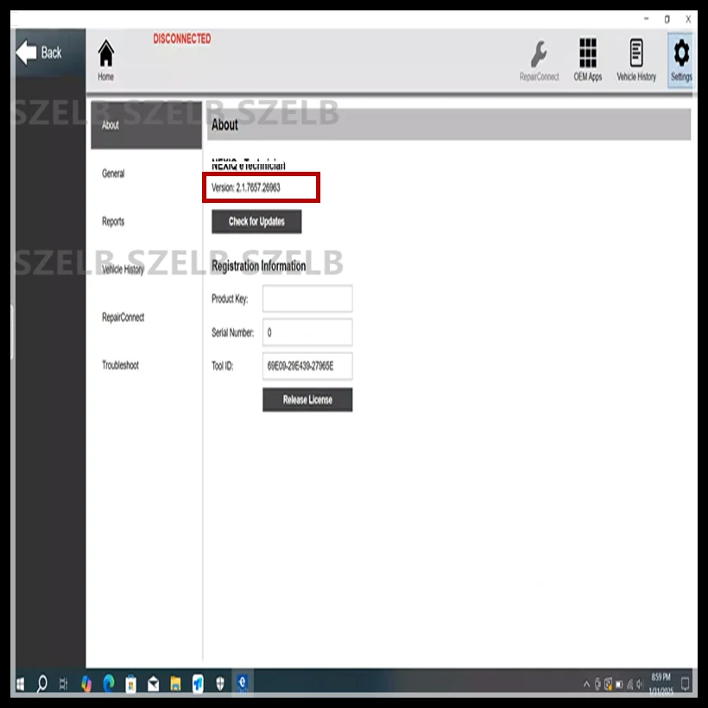Open Microsoft Edge from taskbar
This screenshot has height=708, width=708.
(x=109, y=684)
